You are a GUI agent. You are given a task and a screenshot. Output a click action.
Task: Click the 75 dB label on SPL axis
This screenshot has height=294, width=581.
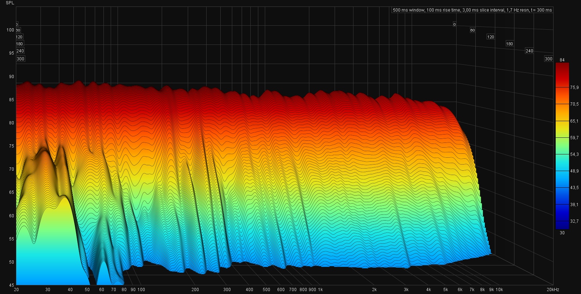[11, 146]
